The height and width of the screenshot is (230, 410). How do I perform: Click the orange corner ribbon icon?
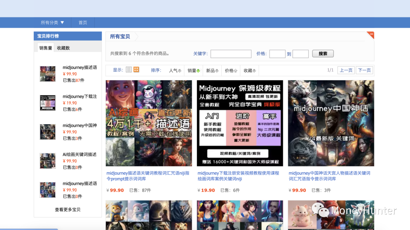click(x=370, y=35)
